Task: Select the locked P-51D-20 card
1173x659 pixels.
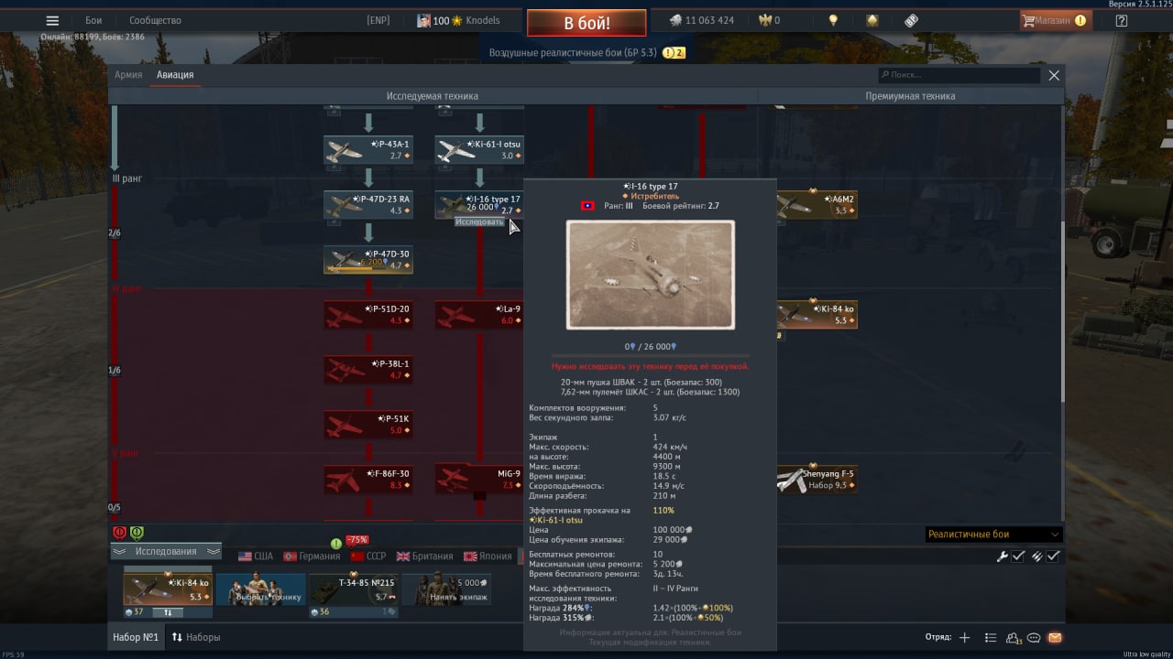Action: [x=368, y=315]
